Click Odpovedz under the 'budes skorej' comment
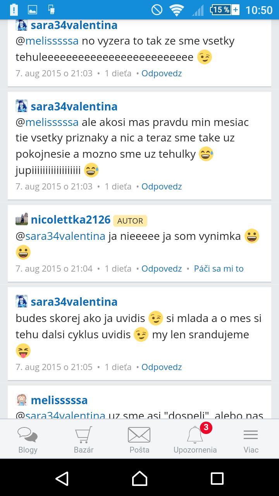The width and height of the screenshot is (279, 496). 162,367
